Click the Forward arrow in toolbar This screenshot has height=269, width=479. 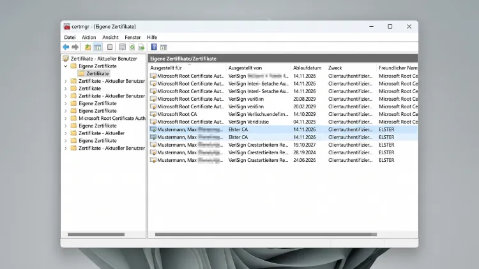click(x=75, y=47)
